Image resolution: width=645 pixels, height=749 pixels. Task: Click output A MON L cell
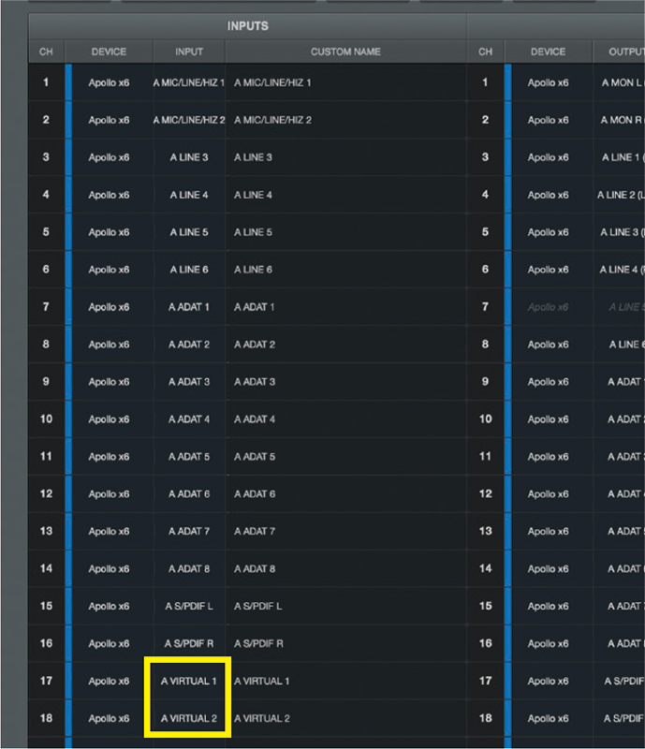click(620, 82)
